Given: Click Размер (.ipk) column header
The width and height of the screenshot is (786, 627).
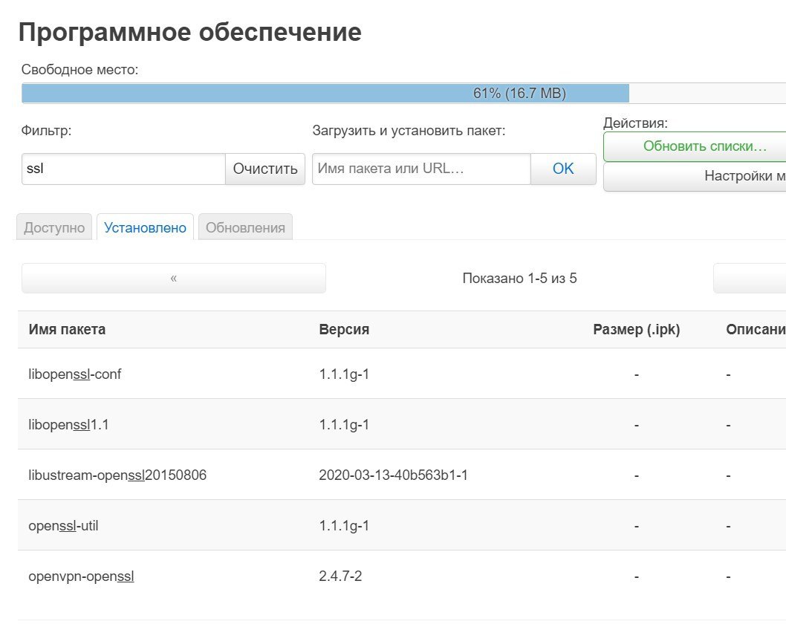Looking at the screenshot, I should click(x=636, y=330).
